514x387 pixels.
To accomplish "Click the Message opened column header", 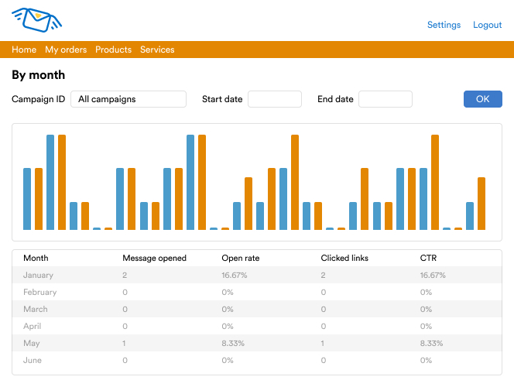I will pos(154,258).
